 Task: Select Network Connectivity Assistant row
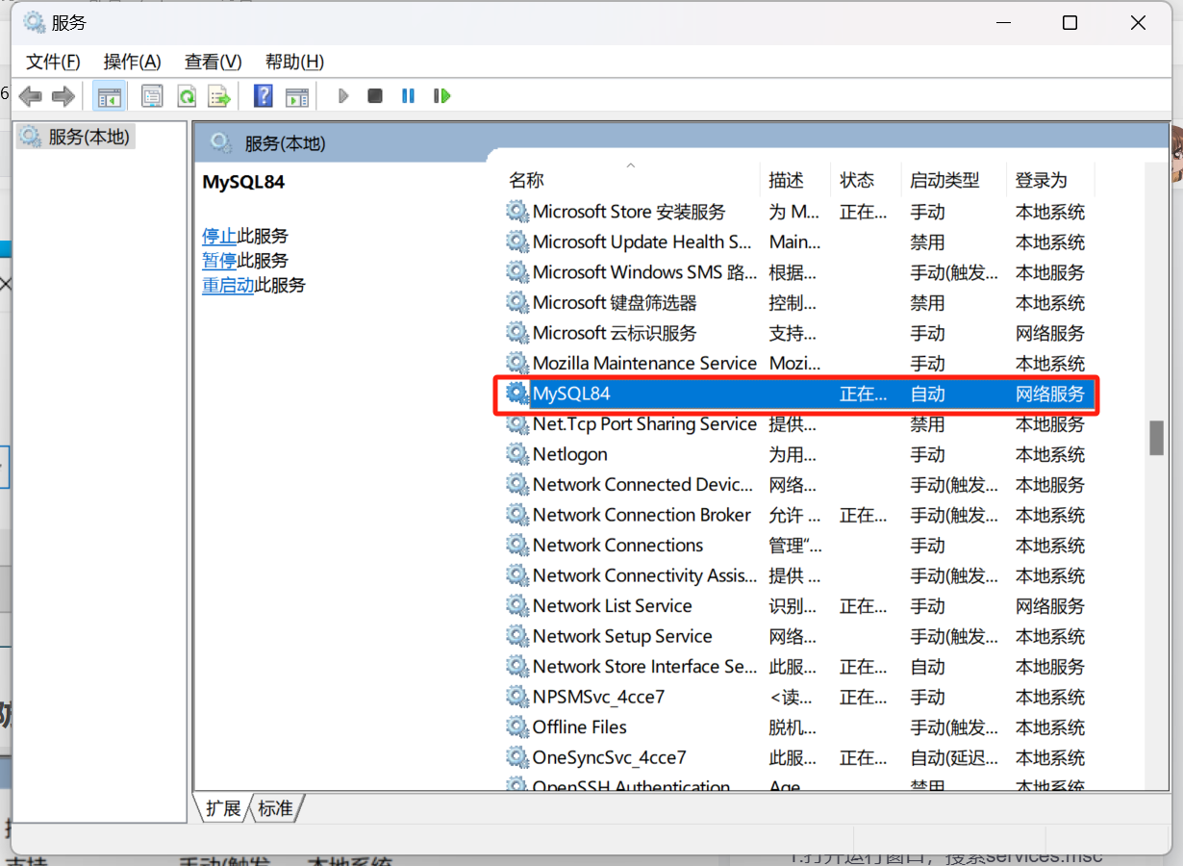(800, 575)
